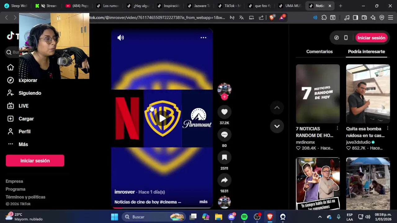Screen dimensions: 397x223
Task: Open a new browser tab with plus
Action: [341, 6]
